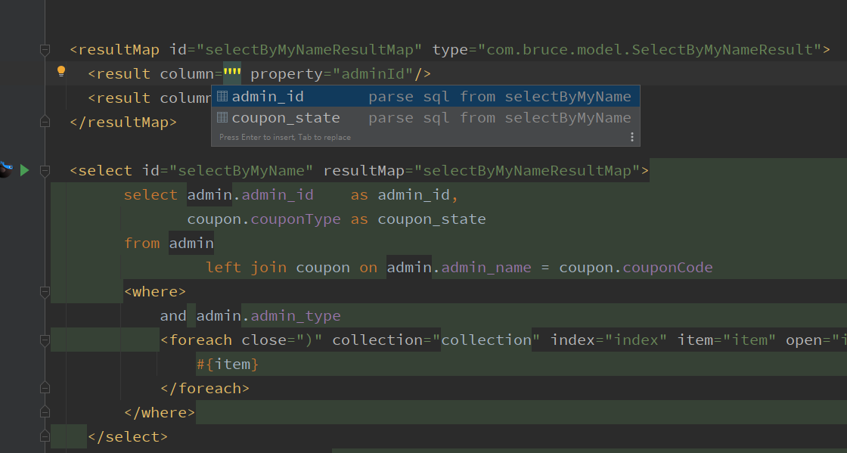Screen dimensions: 847x453
Task: Open the three-dot options in completion popup
Action: coord(632,137)
